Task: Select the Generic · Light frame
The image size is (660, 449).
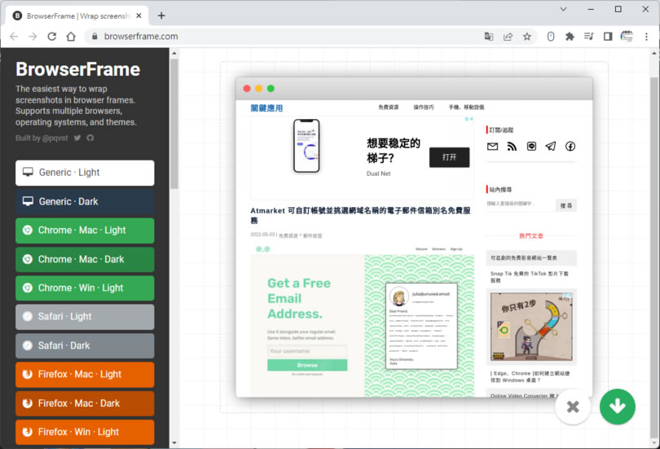Action: pos(85,173)
